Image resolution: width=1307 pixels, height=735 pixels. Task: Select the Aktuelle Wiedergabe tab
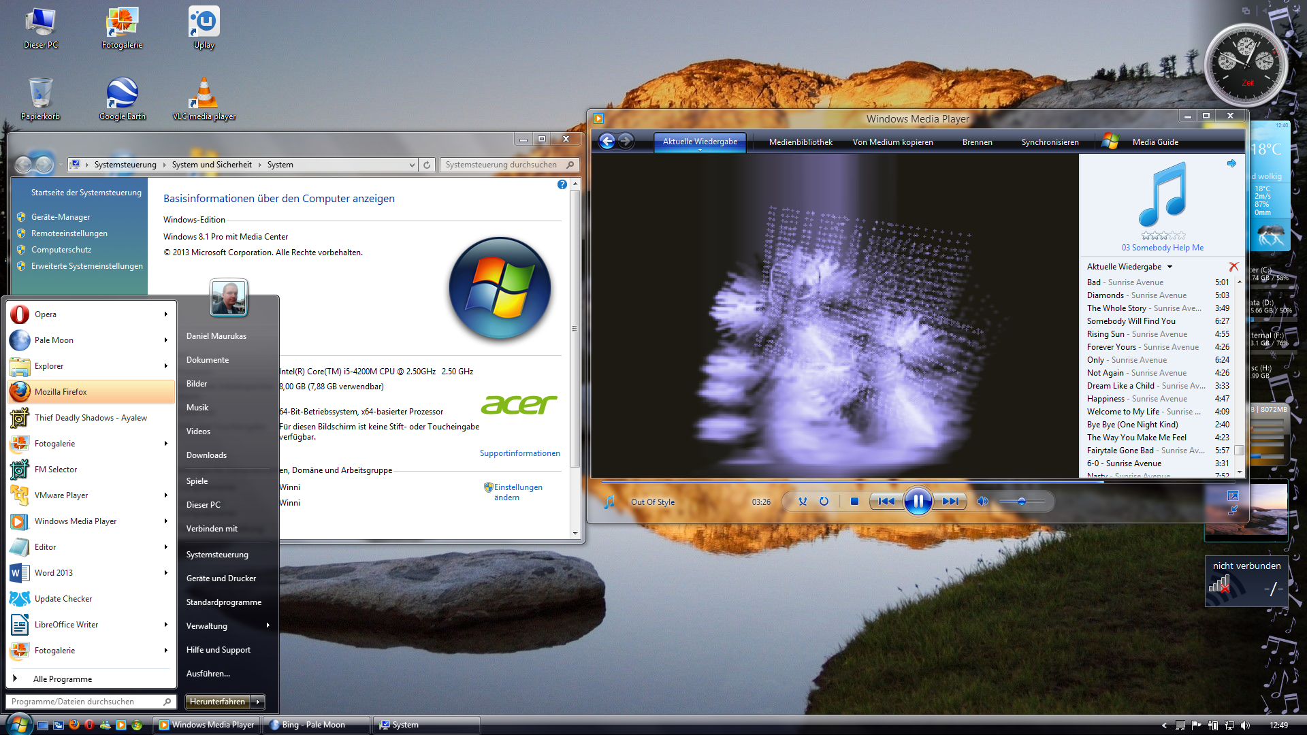(x=700, y=142)
